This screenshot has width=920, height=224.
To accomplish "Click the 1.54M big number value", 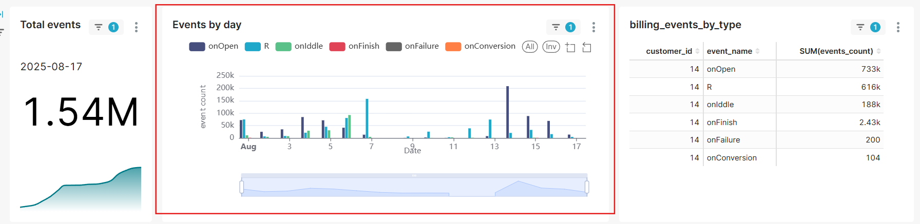I will tap(81, 112).
